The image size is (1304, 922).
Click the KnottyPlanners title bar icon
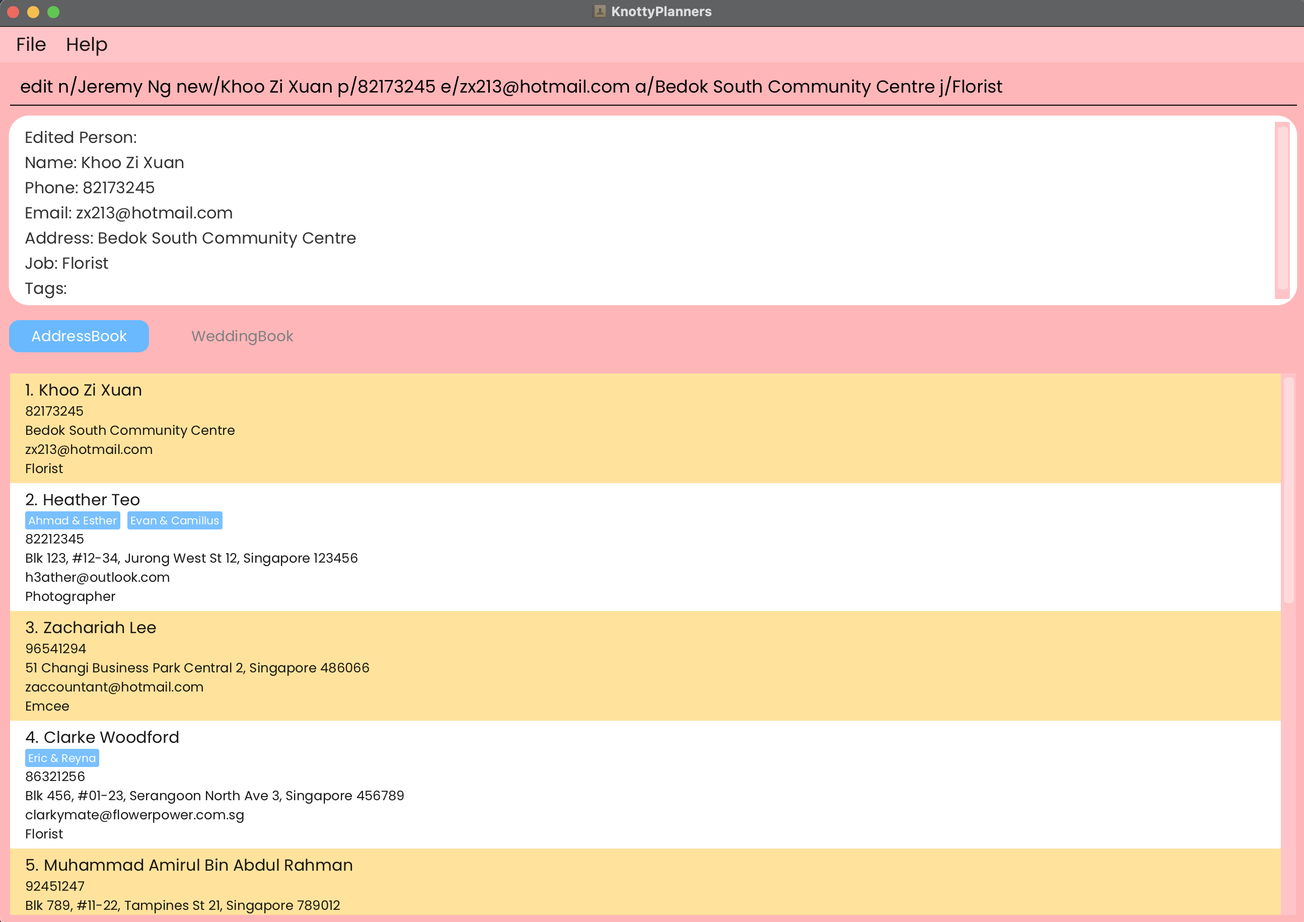599,12
